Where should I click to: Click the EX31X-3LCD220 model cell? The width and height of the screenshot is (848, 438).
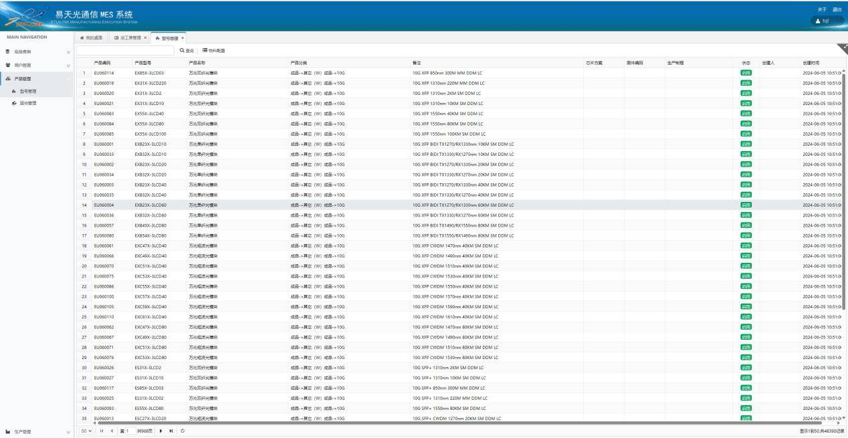[x=150, y=82]
